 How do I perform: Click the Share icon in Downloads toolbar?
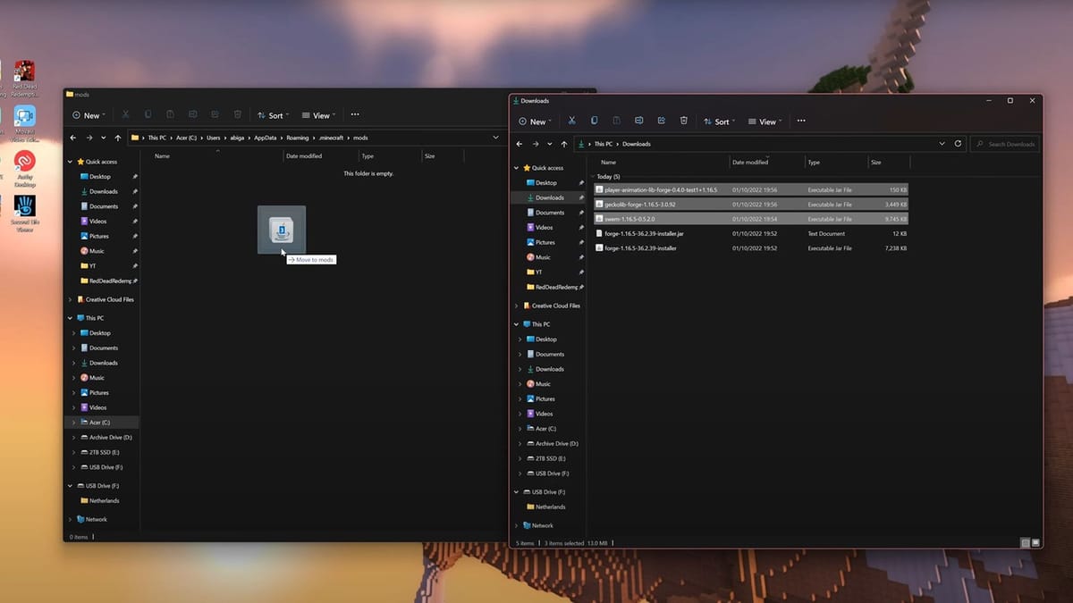[661, 121]
